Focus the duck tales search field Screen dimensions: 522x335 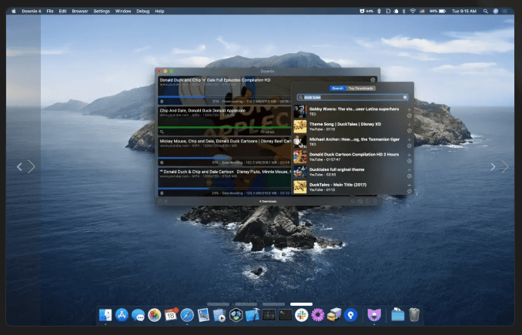pos(352,97)
